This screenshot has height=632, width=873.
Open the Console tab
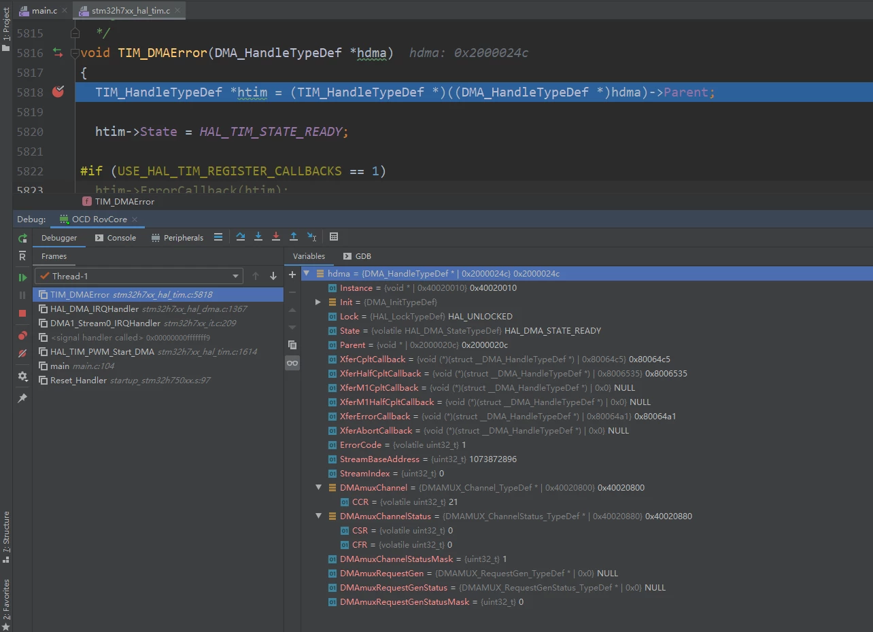click(x=116, y=238)
